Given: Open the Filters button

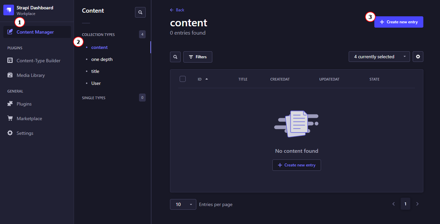Looking at the screenshot, I should (x=198, y=57).
